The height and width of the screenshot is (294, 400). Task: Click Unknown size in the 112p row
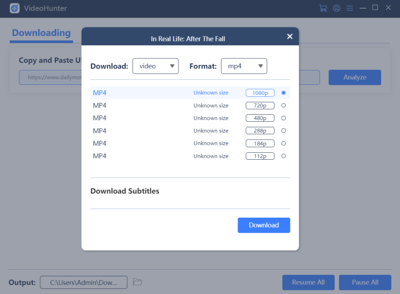[210, 156]
